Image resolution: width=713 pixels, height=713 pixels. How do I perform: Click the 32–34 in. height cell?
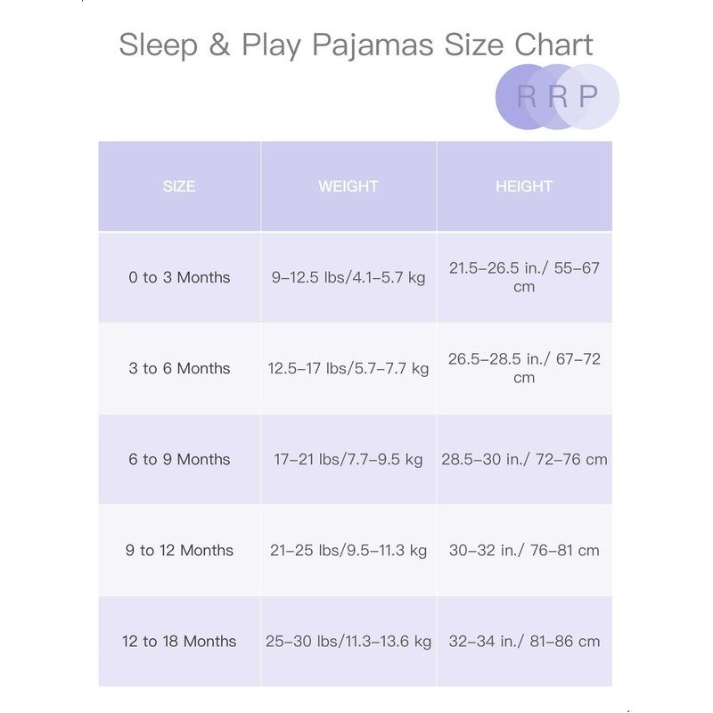coord(524,641)
